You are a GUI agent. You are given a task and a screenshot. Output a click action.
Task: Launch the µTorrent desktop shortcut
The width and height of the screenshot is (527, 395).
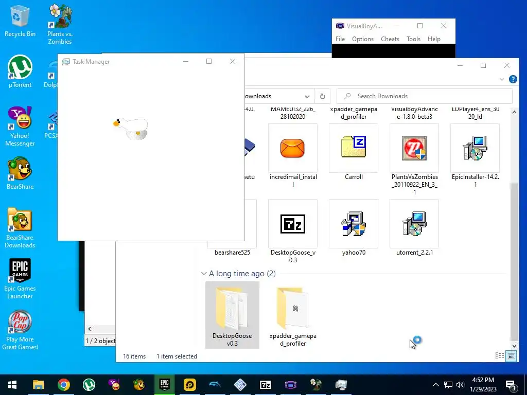[x=20, y=71]
